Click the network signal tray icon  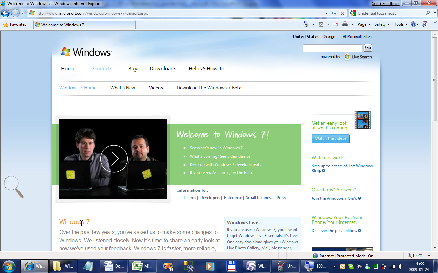pos(392,267)
